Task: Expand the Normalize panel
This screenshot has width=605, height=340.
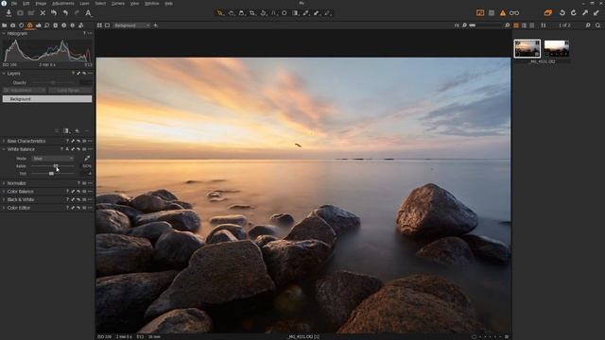Action: coord(4,183)
